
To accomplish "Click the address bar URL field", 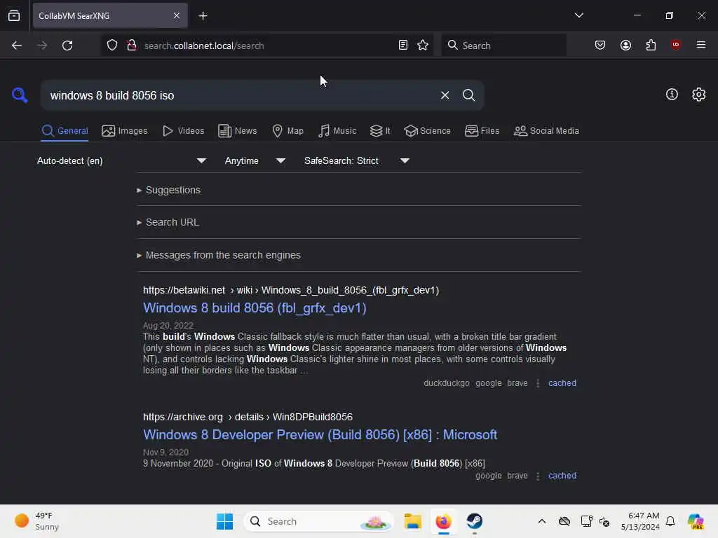I will (x=268, y=46).
